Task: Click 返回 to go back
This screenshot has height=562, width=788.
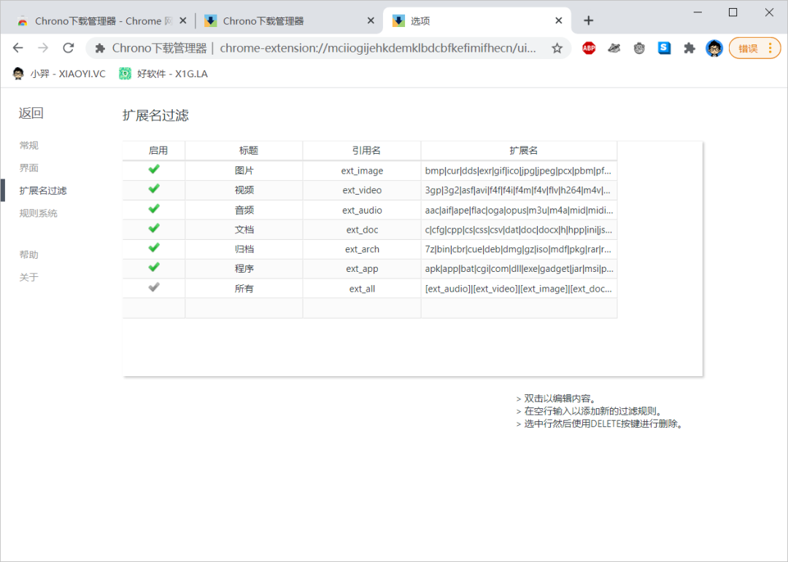Action: [31, 114]
